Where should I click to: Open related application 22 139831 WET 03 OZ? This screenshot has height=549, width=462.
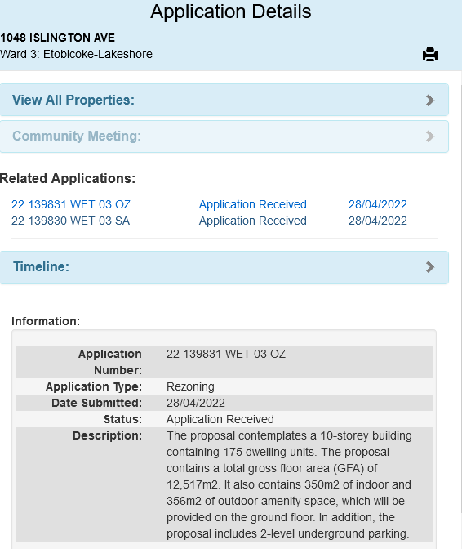71,204
